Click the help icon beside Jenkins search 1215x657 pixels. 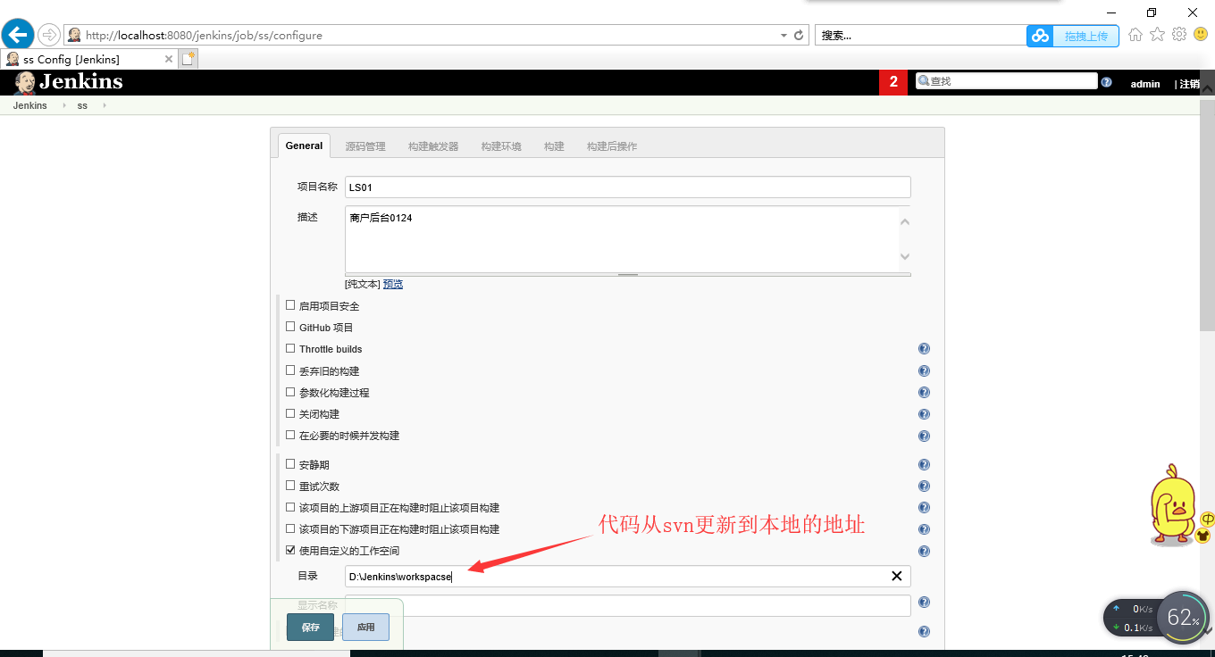coord(1107,82)
